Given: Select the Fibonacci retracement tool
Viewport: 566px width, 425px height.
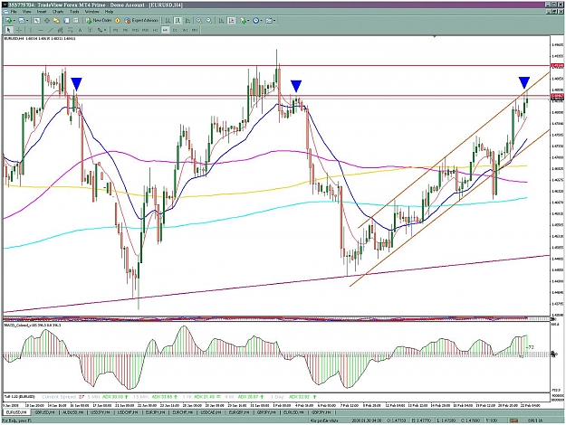Looking at the screenshot, I should [71, 30].
